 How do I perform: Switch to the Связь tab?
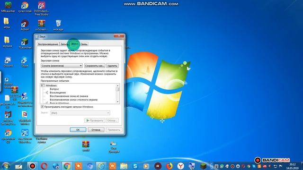coord(84,44)
